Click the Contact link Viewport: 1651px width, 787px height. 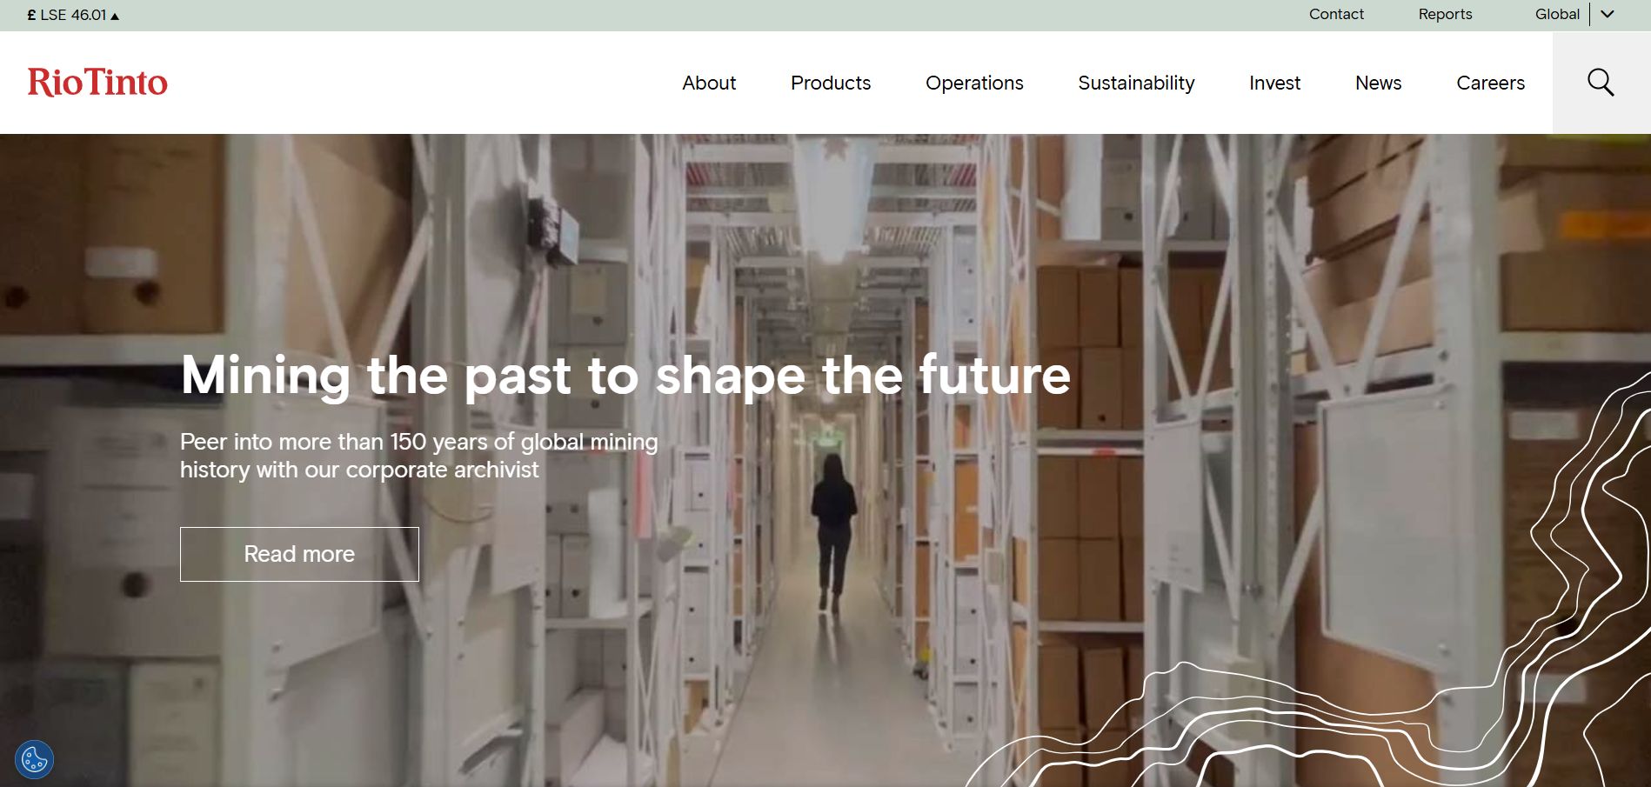[x=1336, y=14]
